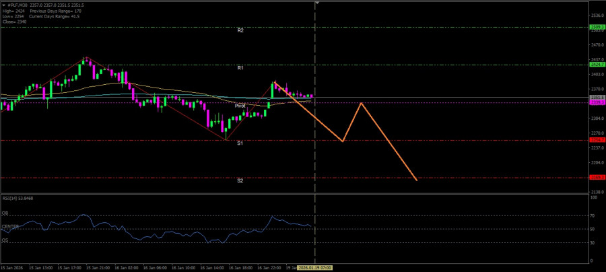
Task: Click the Previous Days Range= 170 text
Action: (55, 11)
